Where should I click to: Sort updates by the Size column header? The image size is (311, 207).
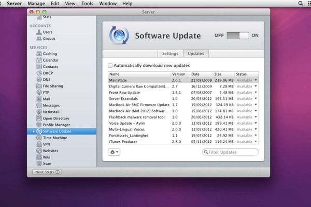pos(223,74)
